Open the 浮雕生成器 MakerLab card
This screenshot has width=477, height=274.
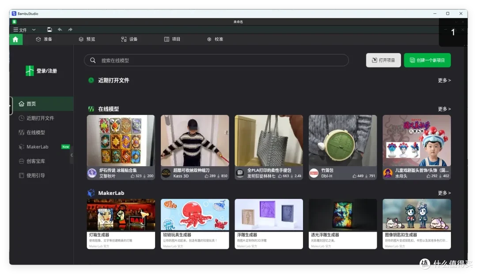pyautogui.click(x=269, y=224)
